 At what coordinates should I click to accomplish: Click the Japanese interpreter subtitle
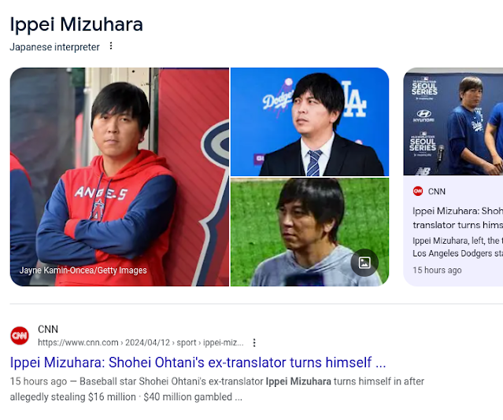[x=54, y=47]
